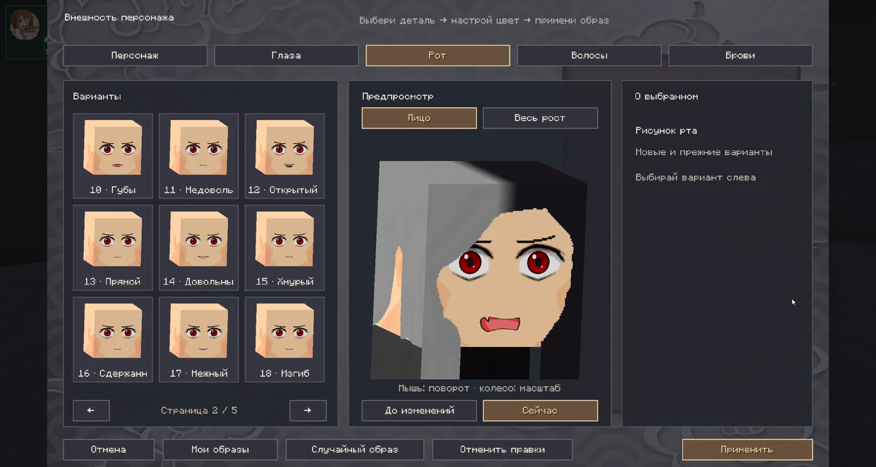Click Отменить правки button

[x=502, y=450]
